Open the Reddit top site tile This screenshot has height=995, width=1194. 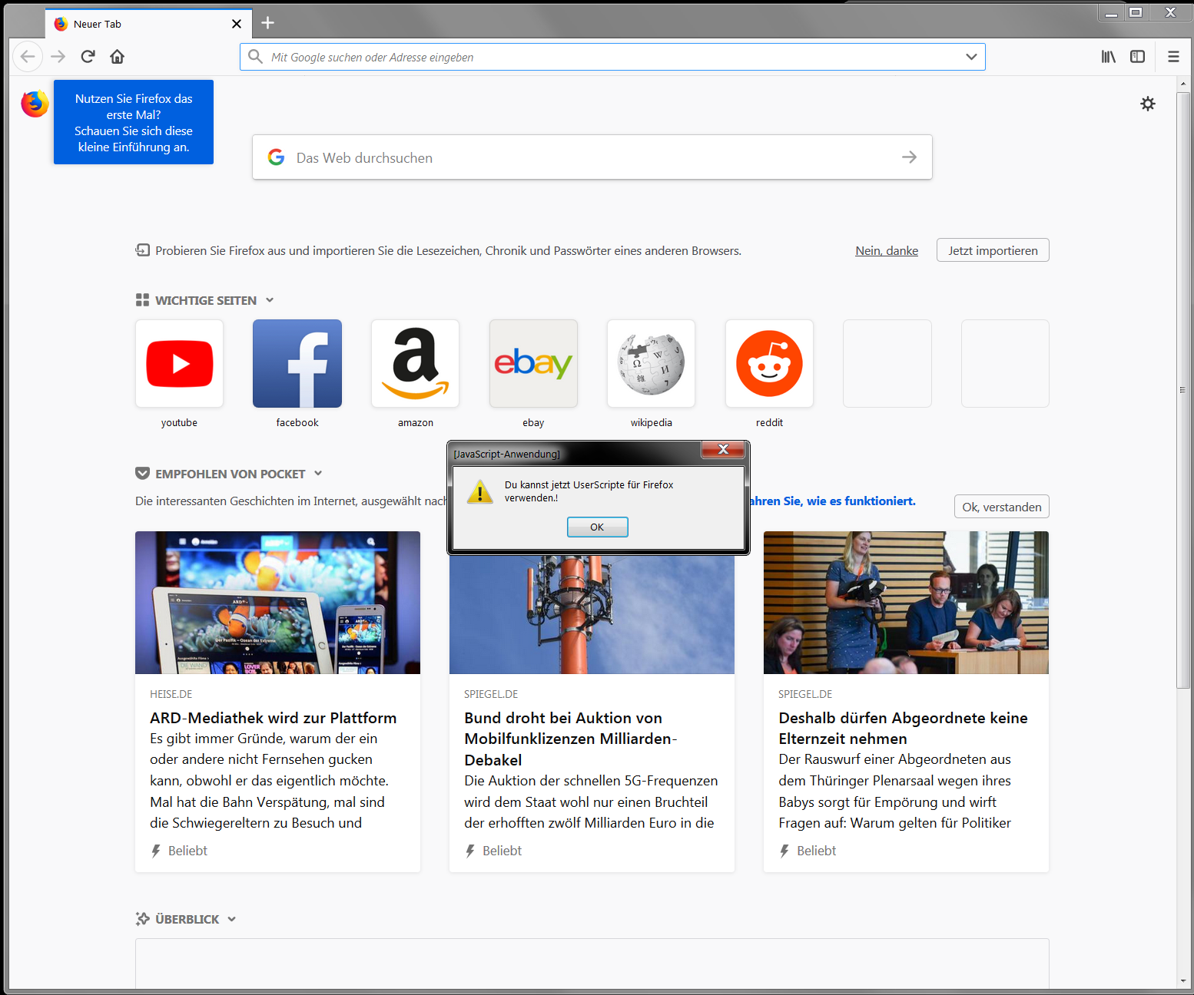769,363
